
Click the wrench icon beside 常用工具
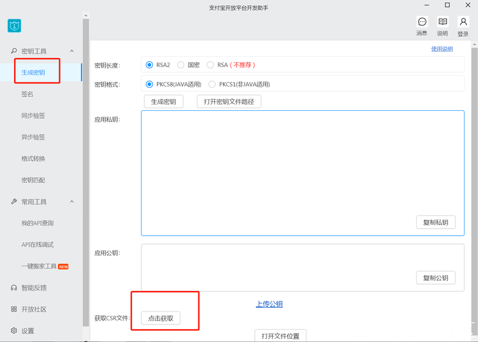tap(14, 202)
